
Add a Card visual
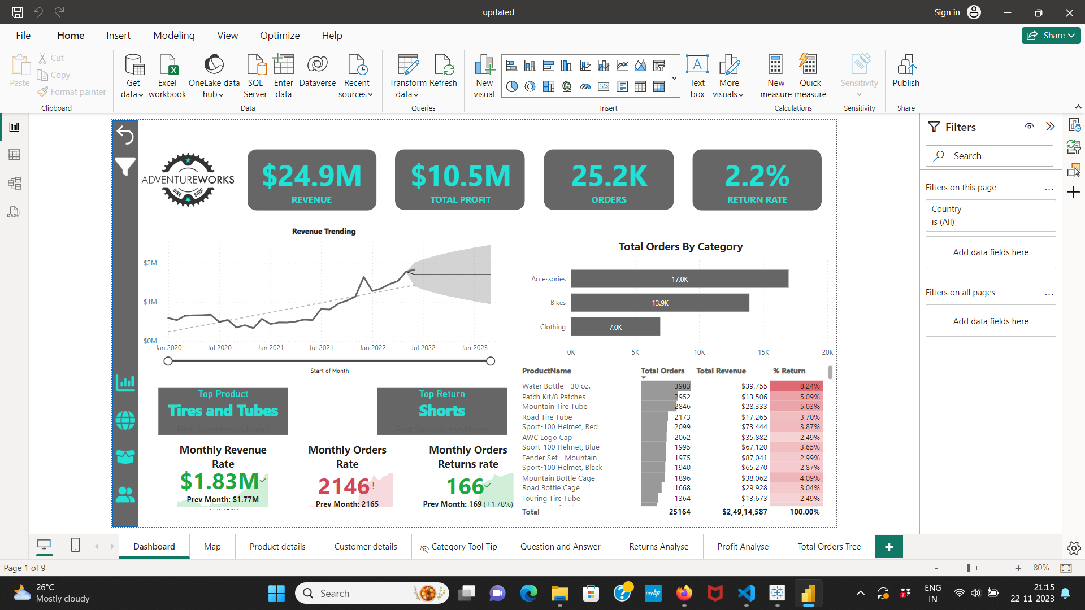[604, 86]
